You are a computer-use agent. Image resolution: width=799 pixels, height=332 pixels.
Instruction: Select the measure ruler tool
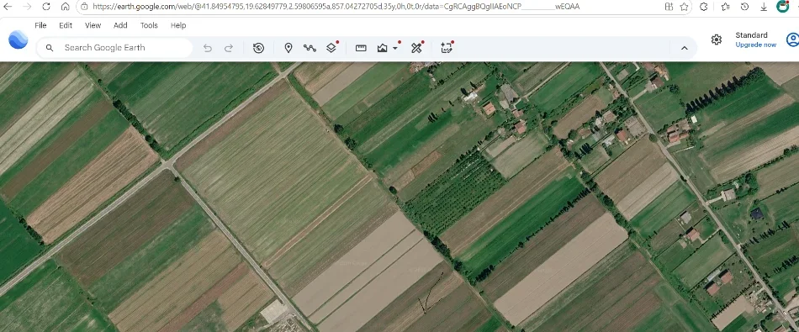pyautogui.click(x=361, y=48)
